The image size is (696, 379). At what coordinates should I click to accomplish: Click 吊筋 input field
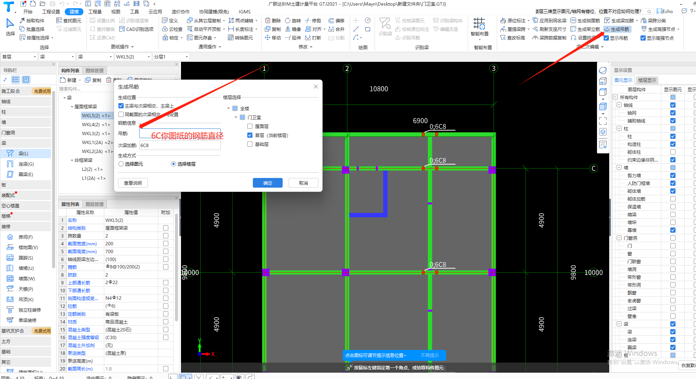pos(180,134)
